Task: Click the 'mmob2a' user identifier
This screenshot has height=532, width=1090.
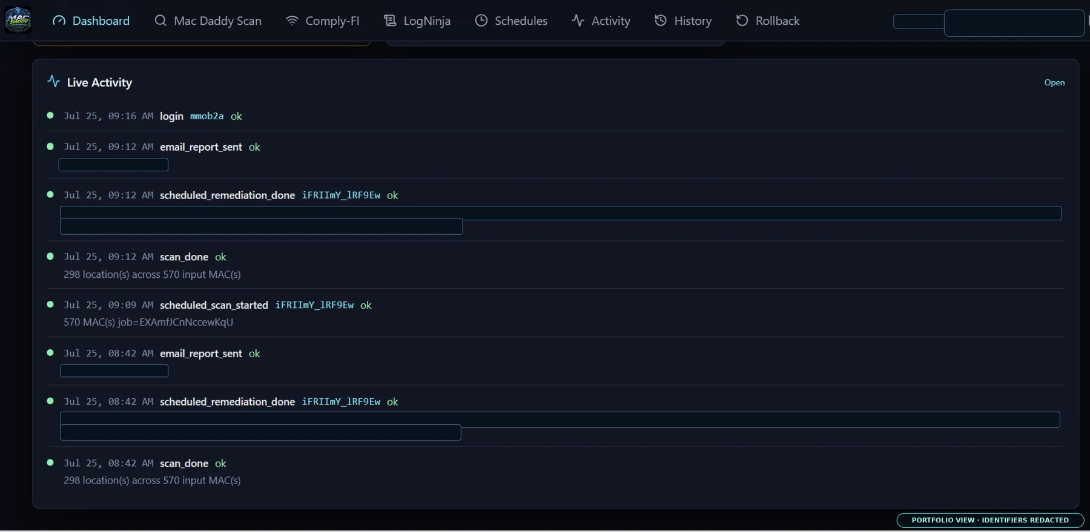Action: (x=206, y=116)
